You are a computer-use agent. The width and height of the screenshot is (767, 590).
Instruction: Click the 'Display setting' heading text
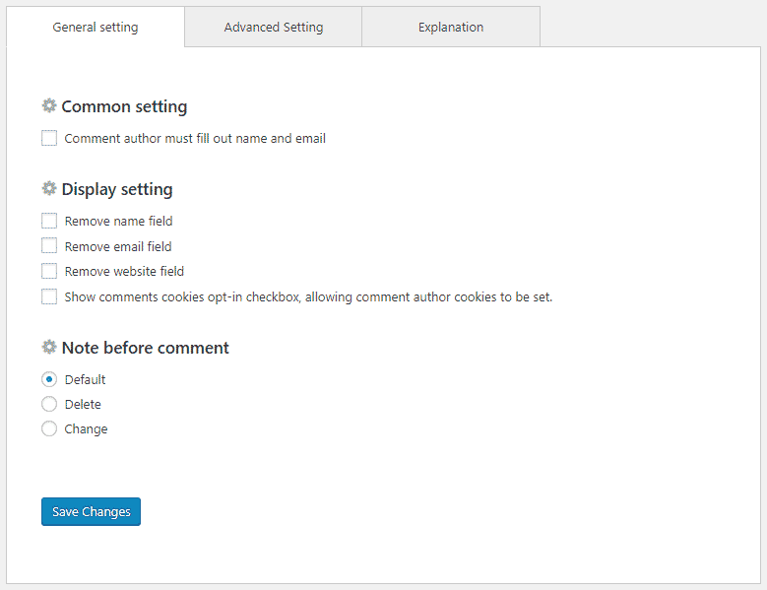(x=117, y=189)
